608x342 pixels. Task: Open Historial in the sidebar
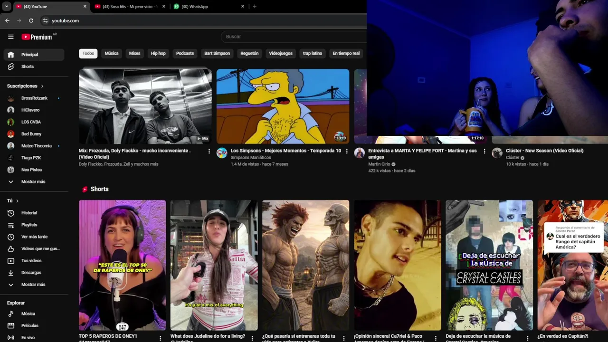pyautogui.click(x=33, y=213)
